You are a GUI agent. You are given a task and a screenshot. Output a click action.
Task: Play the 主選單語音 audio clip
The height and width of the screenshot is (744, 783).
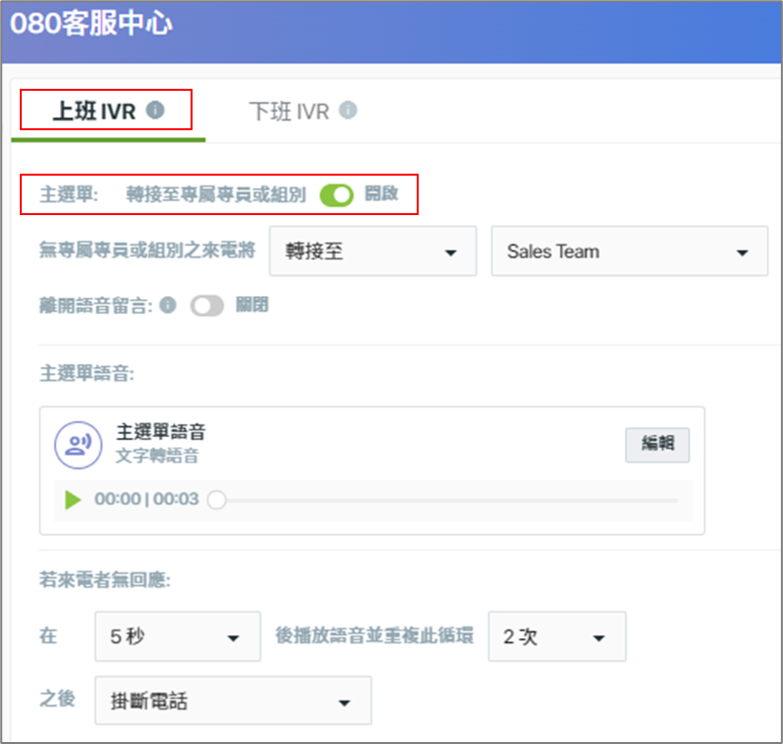point(73,499)
